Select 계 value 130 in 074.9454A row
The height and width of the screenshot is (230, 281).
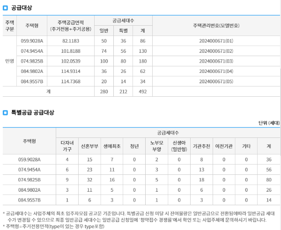click(143, 51)
